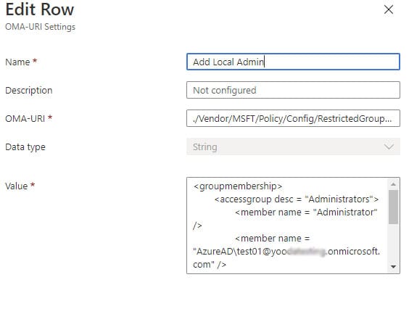Click the Data type chevron arrow

click(389, 146)
